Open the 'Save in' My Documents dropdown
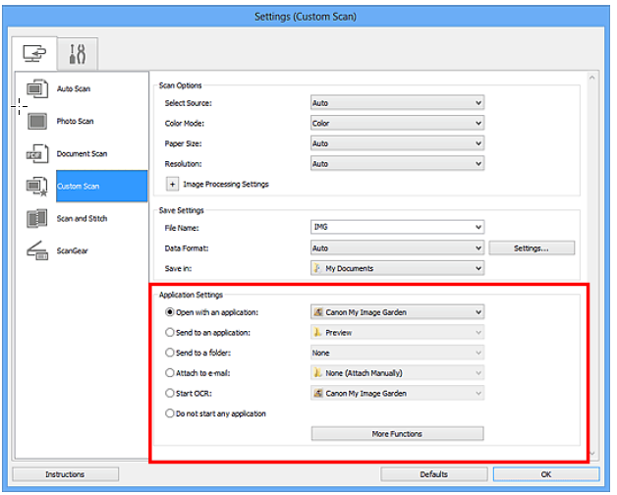Viewport: 617px width, 495px height. (x=396, y=268)
